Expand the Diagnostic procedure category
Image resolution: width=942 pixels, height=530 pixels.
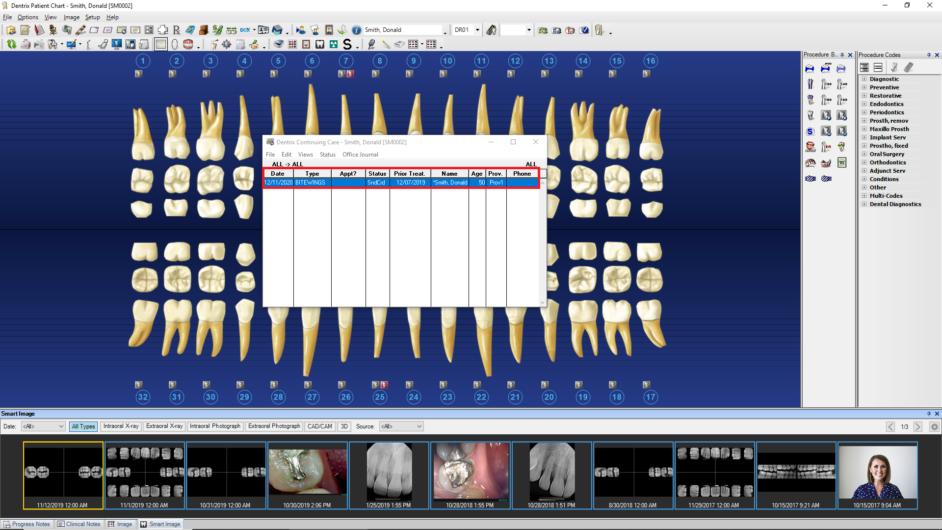864,79
